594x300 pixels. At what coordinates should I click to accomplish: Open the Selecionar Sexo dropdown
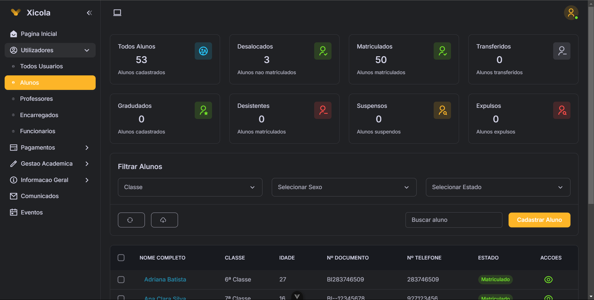click(344, 187)
